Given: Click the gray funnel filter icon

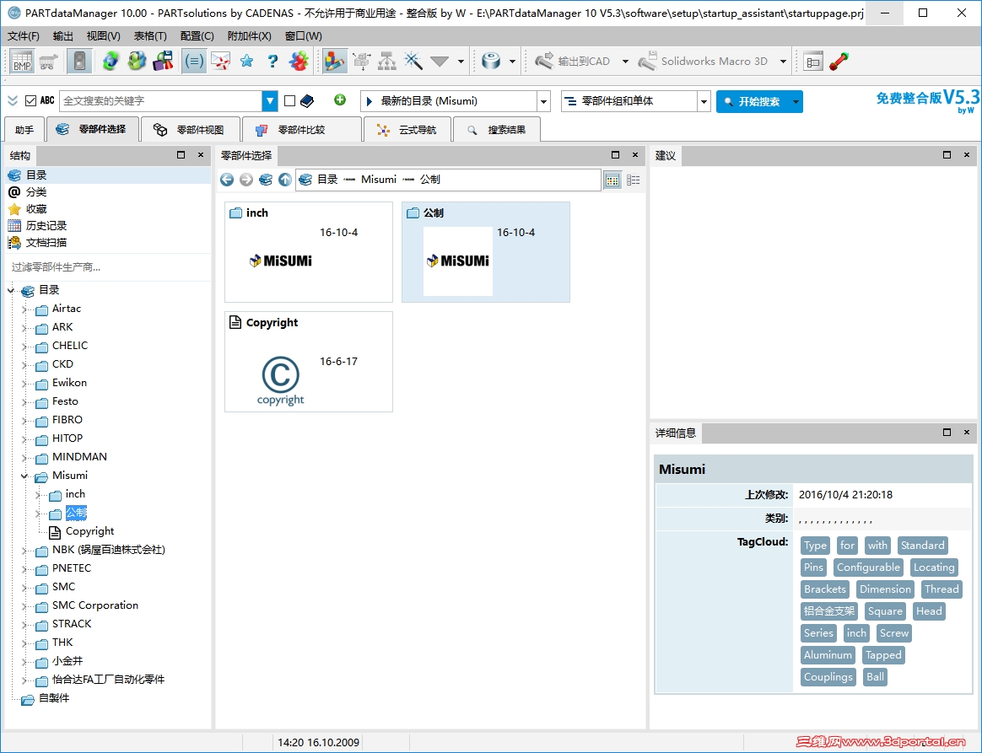Looking at the screenshot, I should 440,62.
